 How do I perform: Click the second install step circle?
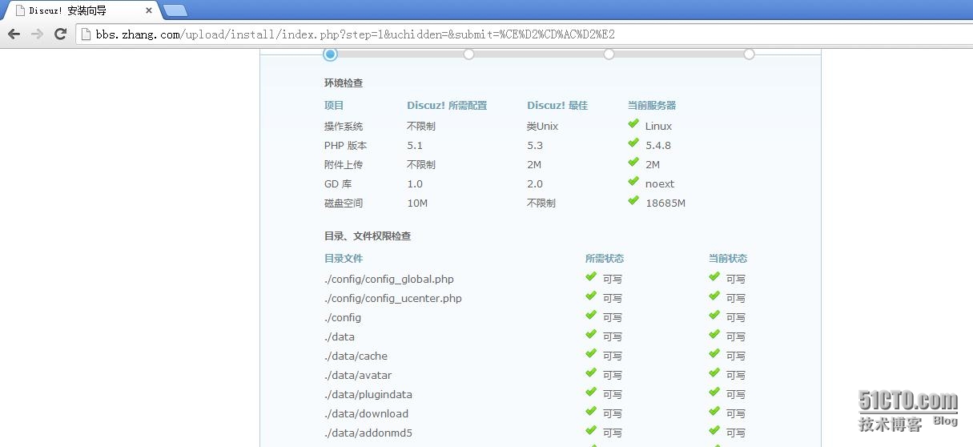(468, 54)
